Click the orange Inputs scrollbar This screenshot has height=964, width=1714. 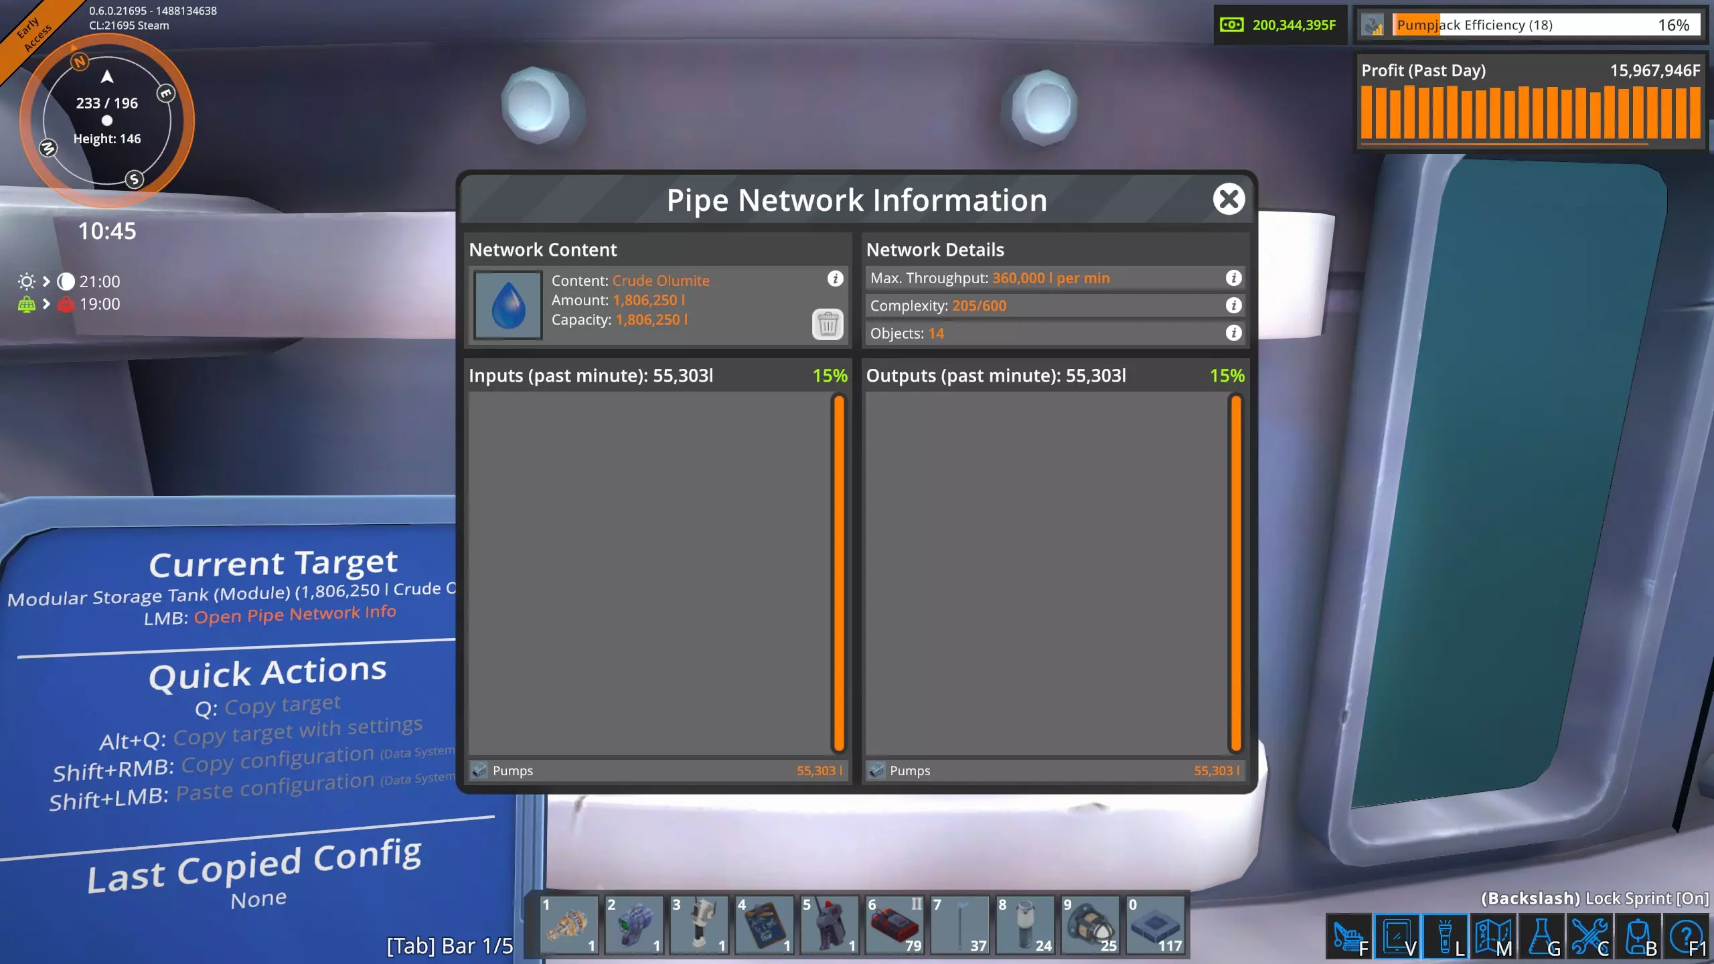tap(838, 573)
